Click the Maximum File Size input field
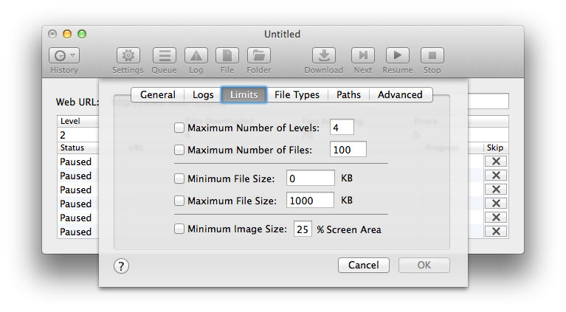Image resolution: width=566 pixels, height=312 pixels. pyautogui.click(x=310, y=201)
